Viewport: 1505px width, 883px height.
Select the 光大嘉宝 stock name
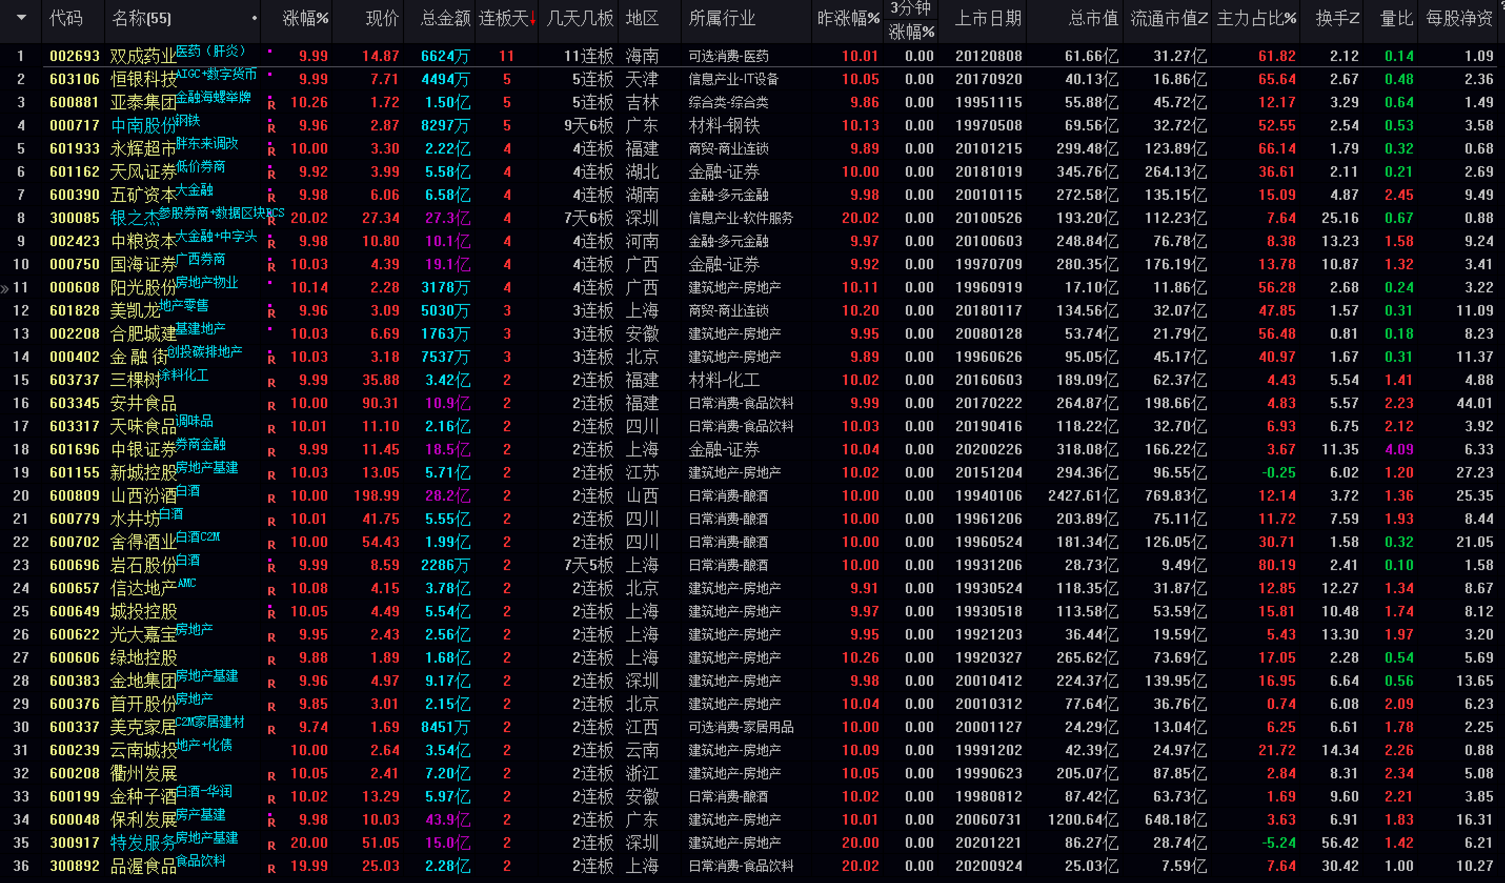[143, 635]
